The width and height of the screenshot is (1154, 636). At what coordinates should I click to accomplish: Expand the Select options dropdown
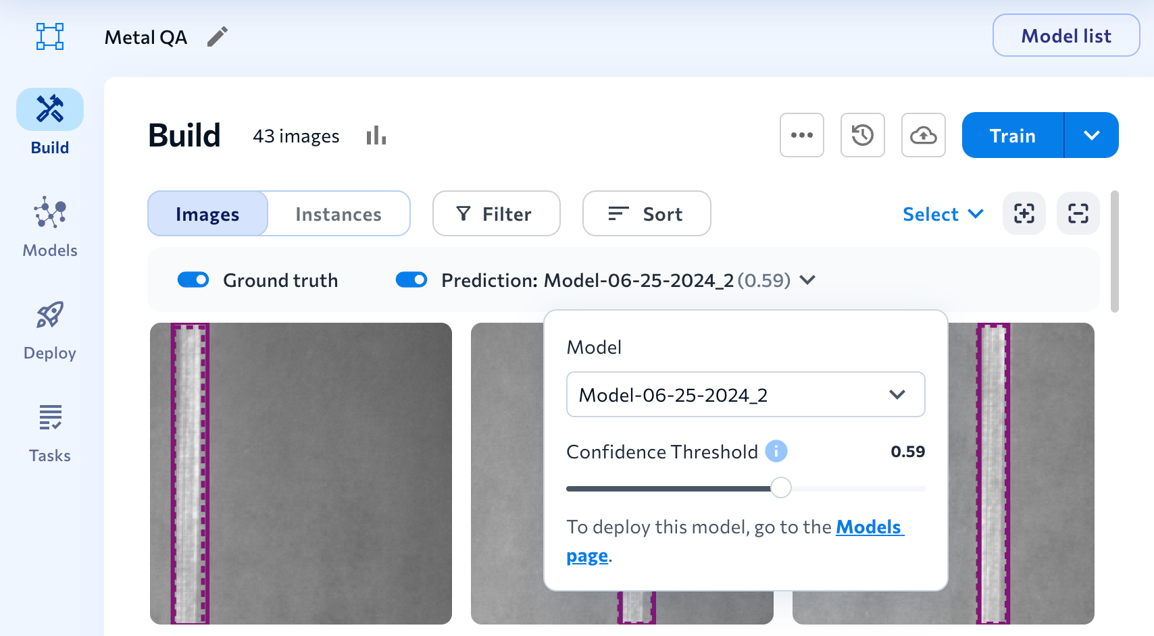point(943,213)
